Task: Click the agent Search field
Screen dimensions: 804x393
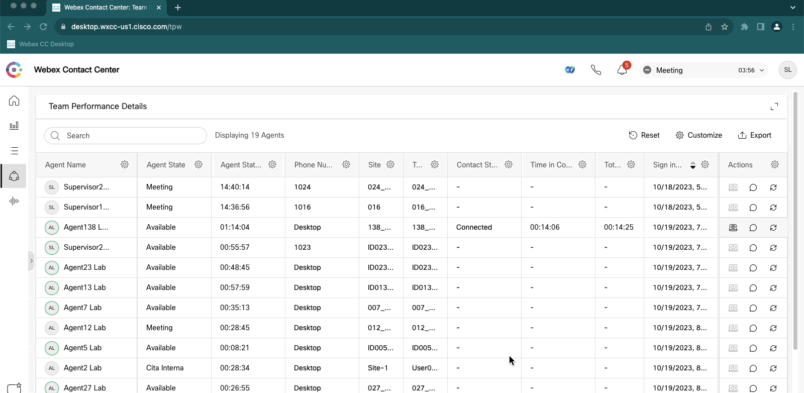Action: [126, 136]
